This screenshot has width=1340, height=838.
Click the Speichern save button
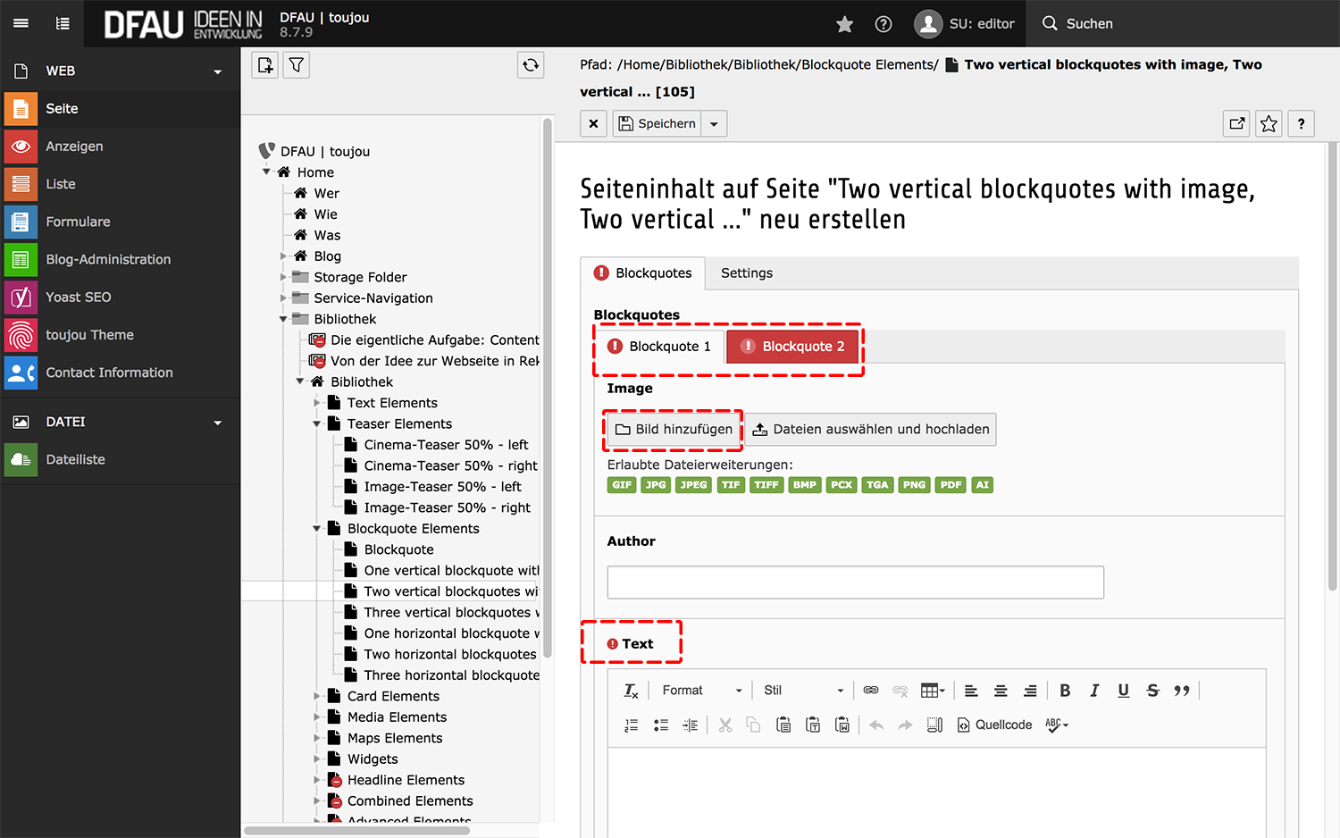click(657, 123)
